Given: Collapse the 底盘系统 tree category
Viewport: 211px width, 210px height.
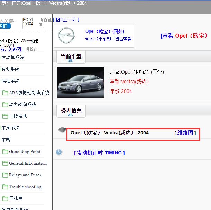Looking at the screenshot, I should click(10, 81).
